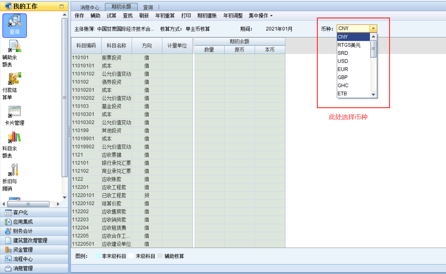Screen dimensions: 446x274
Task: Click the 计量单位 column header
Action: pyautogui.click(x=177, y=46)
